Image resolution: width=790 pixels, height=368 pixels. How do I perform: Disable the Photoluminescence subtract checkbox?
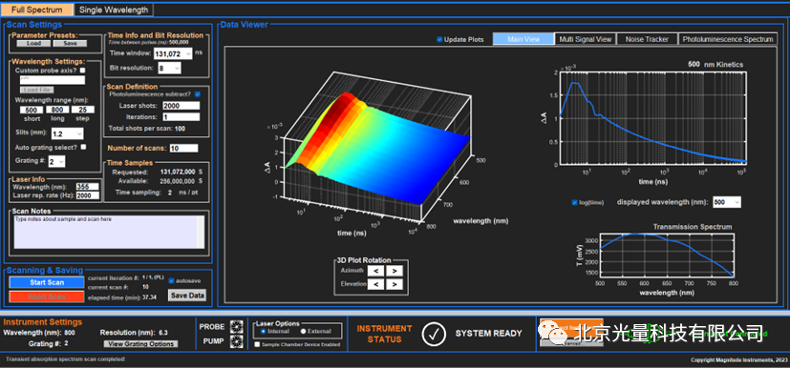[197, 94]
